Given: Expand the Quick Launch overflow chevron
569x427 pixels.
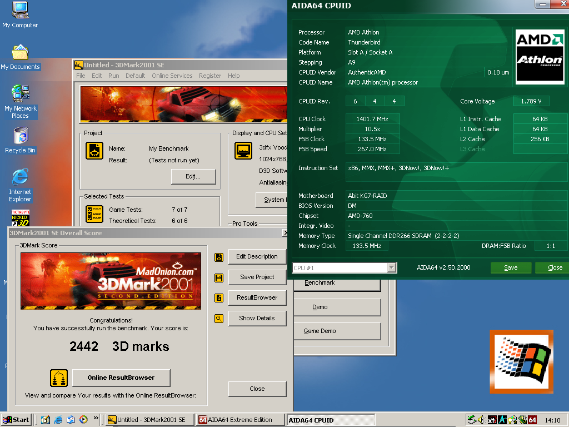Looking at the screenshot, I should pyautogui.click(x=96, y=418).
